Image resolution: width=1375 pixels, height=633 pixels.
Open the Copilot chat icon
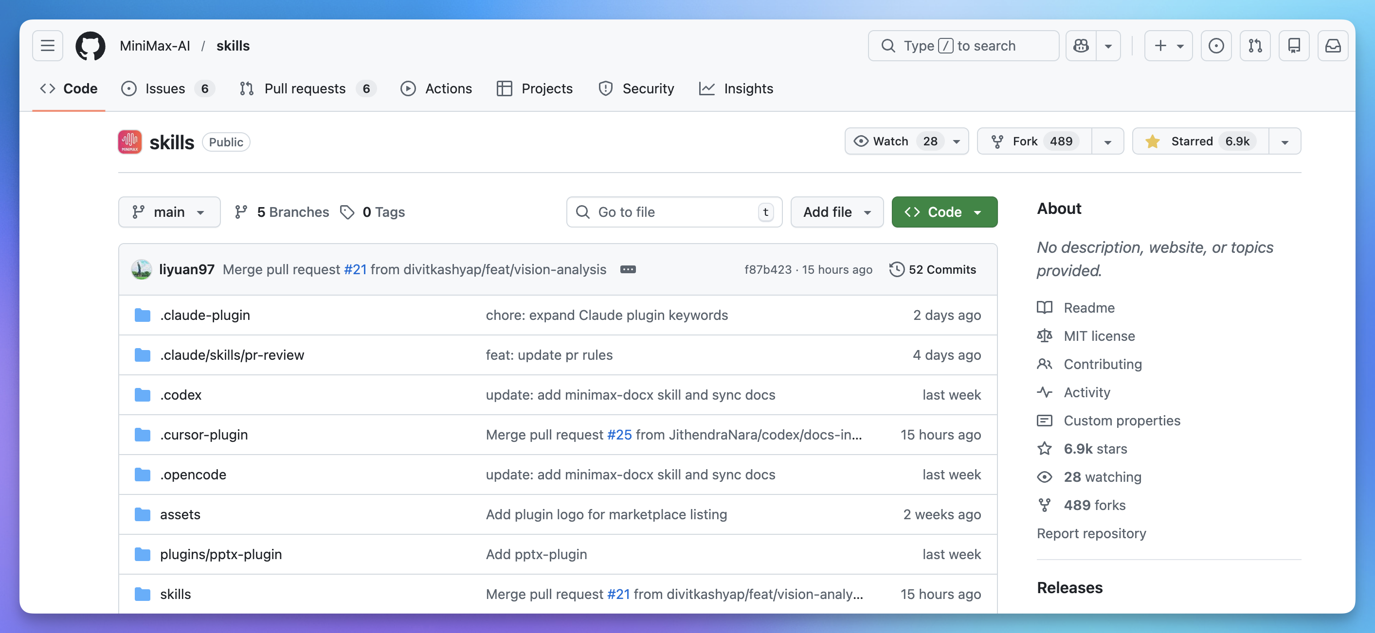[1081, 45]
